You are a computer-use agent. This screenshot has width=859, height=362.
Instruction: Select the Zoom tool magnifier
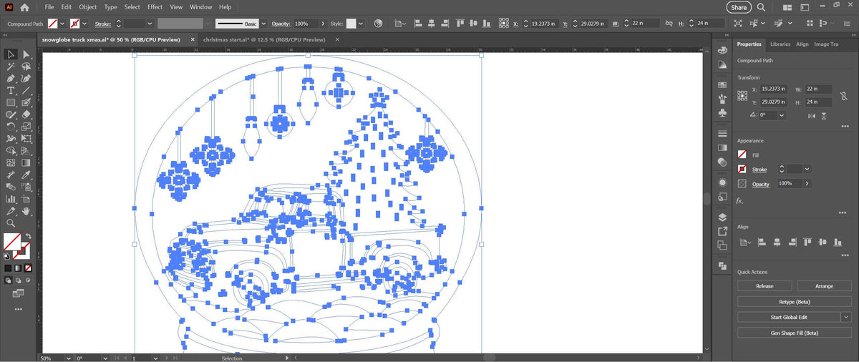pyautogui.click(x=11, y=223)
